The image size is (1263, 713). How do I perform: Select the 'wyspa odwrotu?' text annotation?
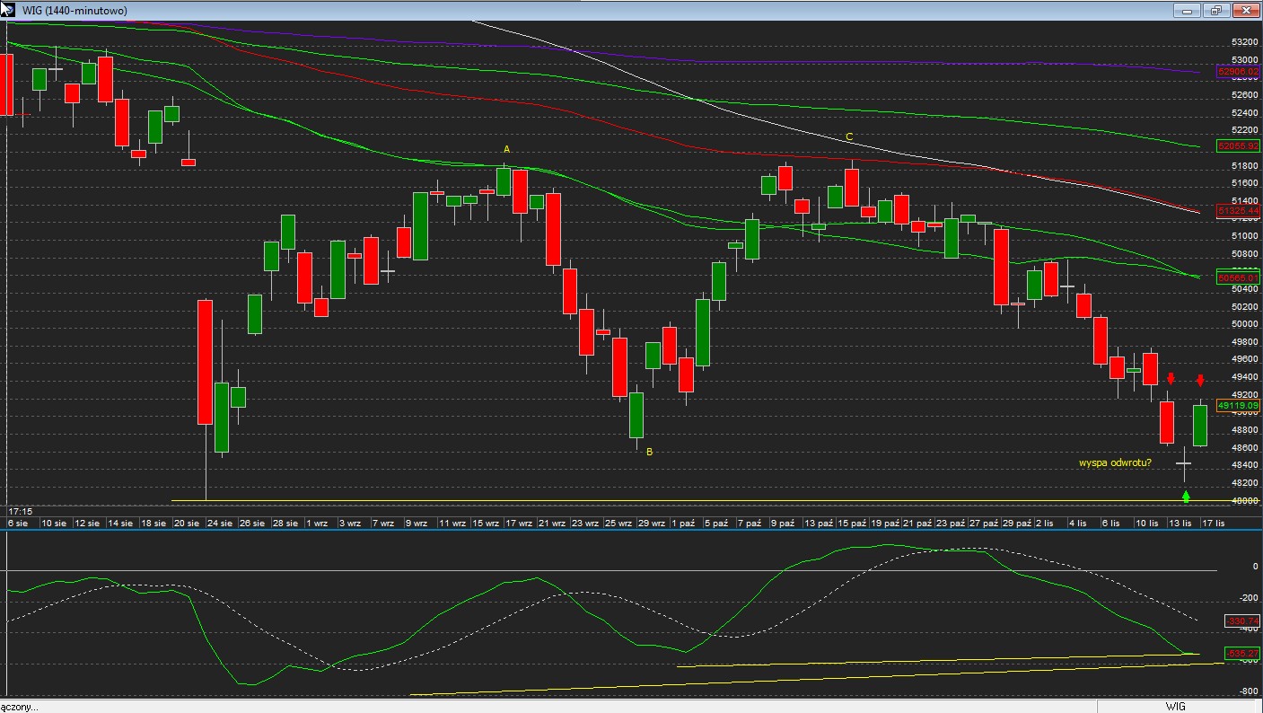[x=1115, y=463]
